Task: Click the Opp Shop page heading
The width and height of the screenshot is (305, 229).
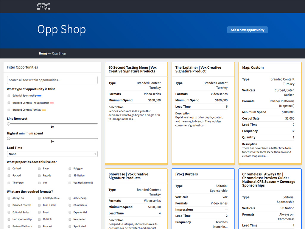Action: click(x=61, y=30)
